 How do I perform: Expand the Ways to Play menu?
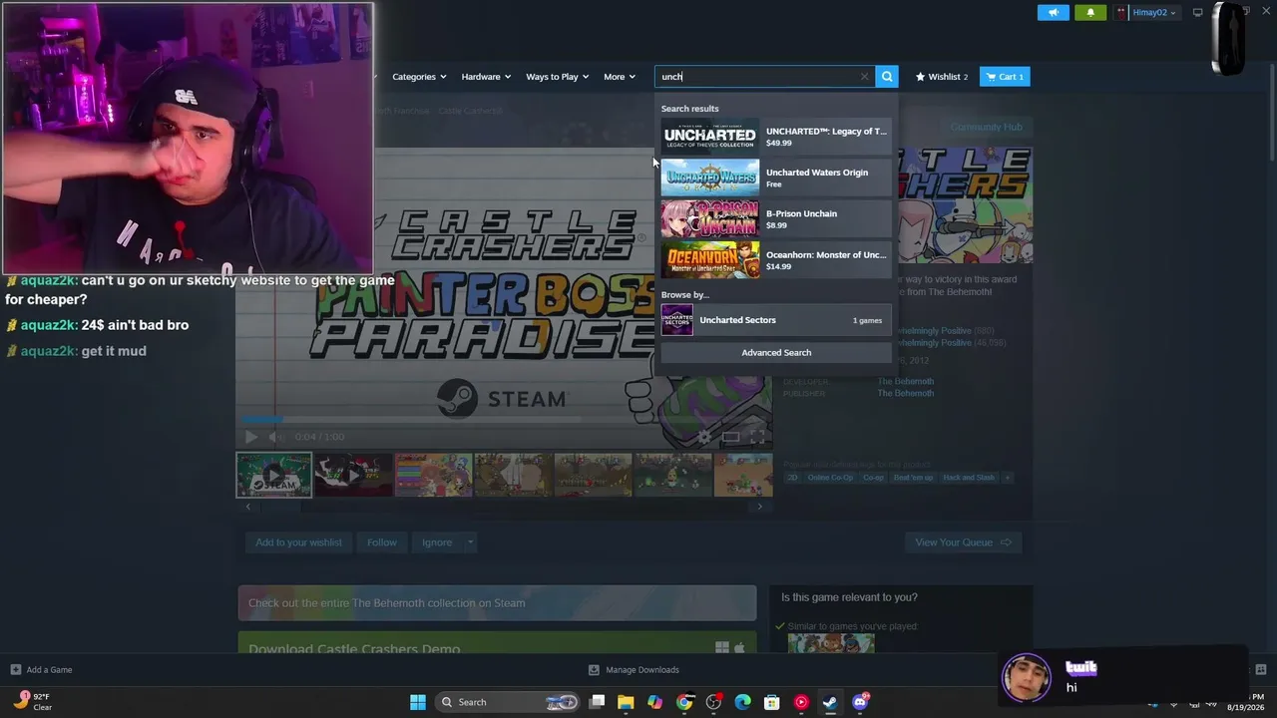point(557,77)
